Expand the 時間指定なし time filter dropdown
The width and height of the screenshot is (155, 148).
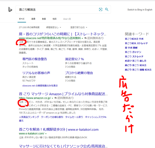click(54, 27)
